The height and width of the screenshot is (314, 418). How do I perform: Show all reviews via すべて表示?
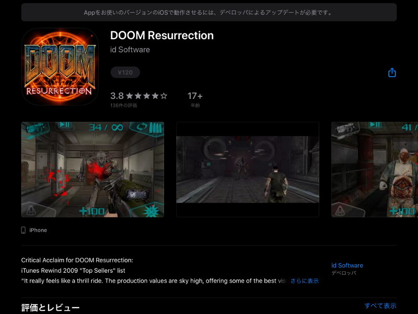tap(380, 306)
